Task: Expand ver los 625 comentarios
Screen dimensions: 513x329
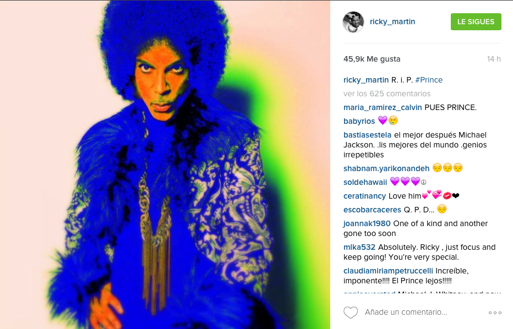Action: click(387, 94)
